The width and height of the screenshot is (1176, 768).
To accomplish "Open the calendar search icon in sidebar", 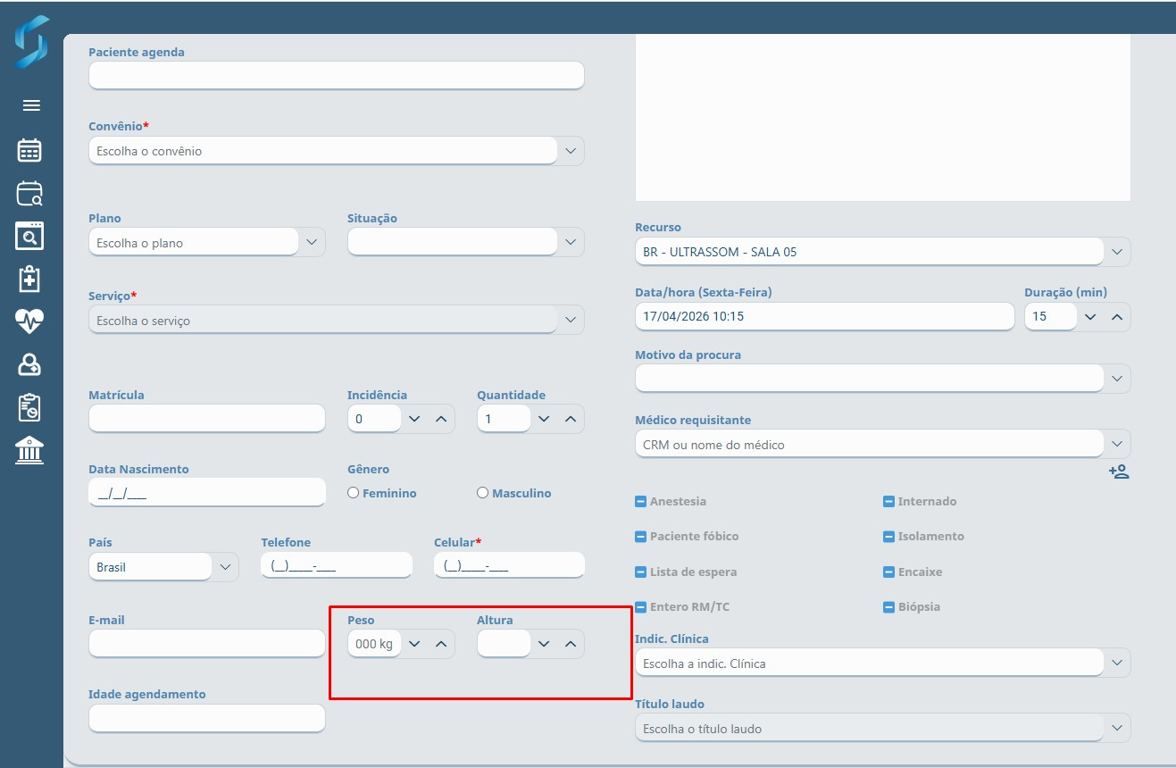I will (x=29, y=193).
